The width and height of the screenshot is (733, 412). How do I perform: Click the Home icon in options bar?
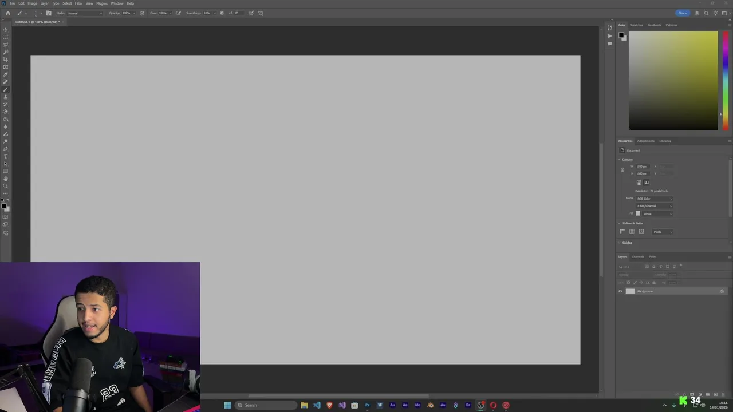pyautogui.click(x=7, y=13)
